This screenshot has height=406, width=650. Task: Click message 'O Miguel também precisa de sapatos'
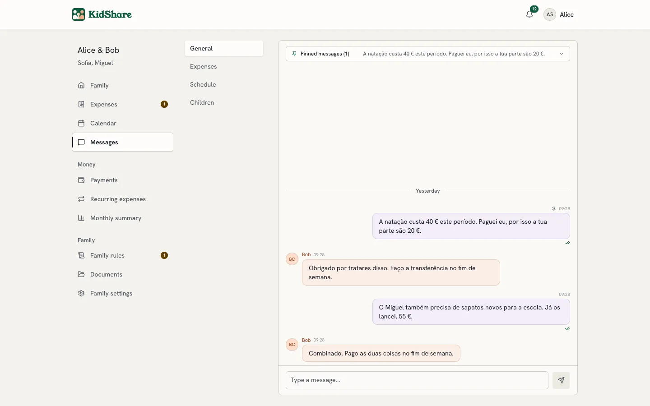[x=471, y=312]
